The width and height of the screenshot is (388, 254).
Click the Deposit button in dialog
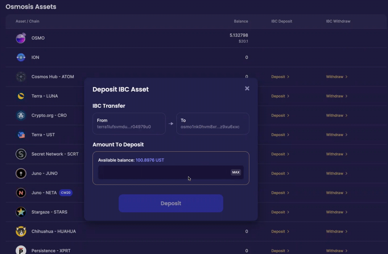[x=171, y=203]
